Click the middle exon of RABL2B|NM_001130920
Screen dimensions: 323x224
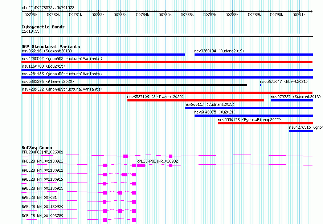[x=120, y=211]
